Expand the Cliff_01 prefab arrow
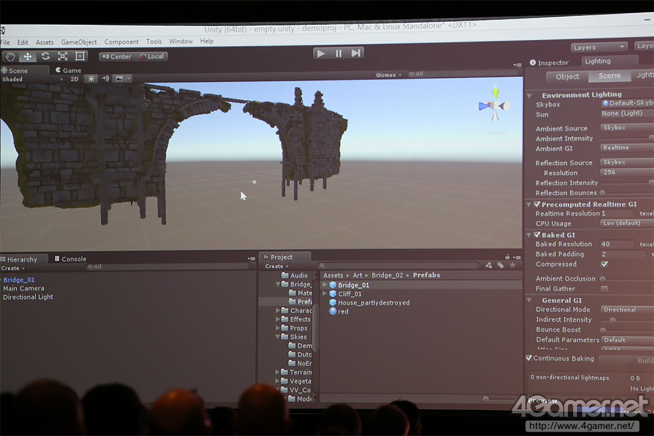This screenshot has height=436, width=654. pos(325,294)
